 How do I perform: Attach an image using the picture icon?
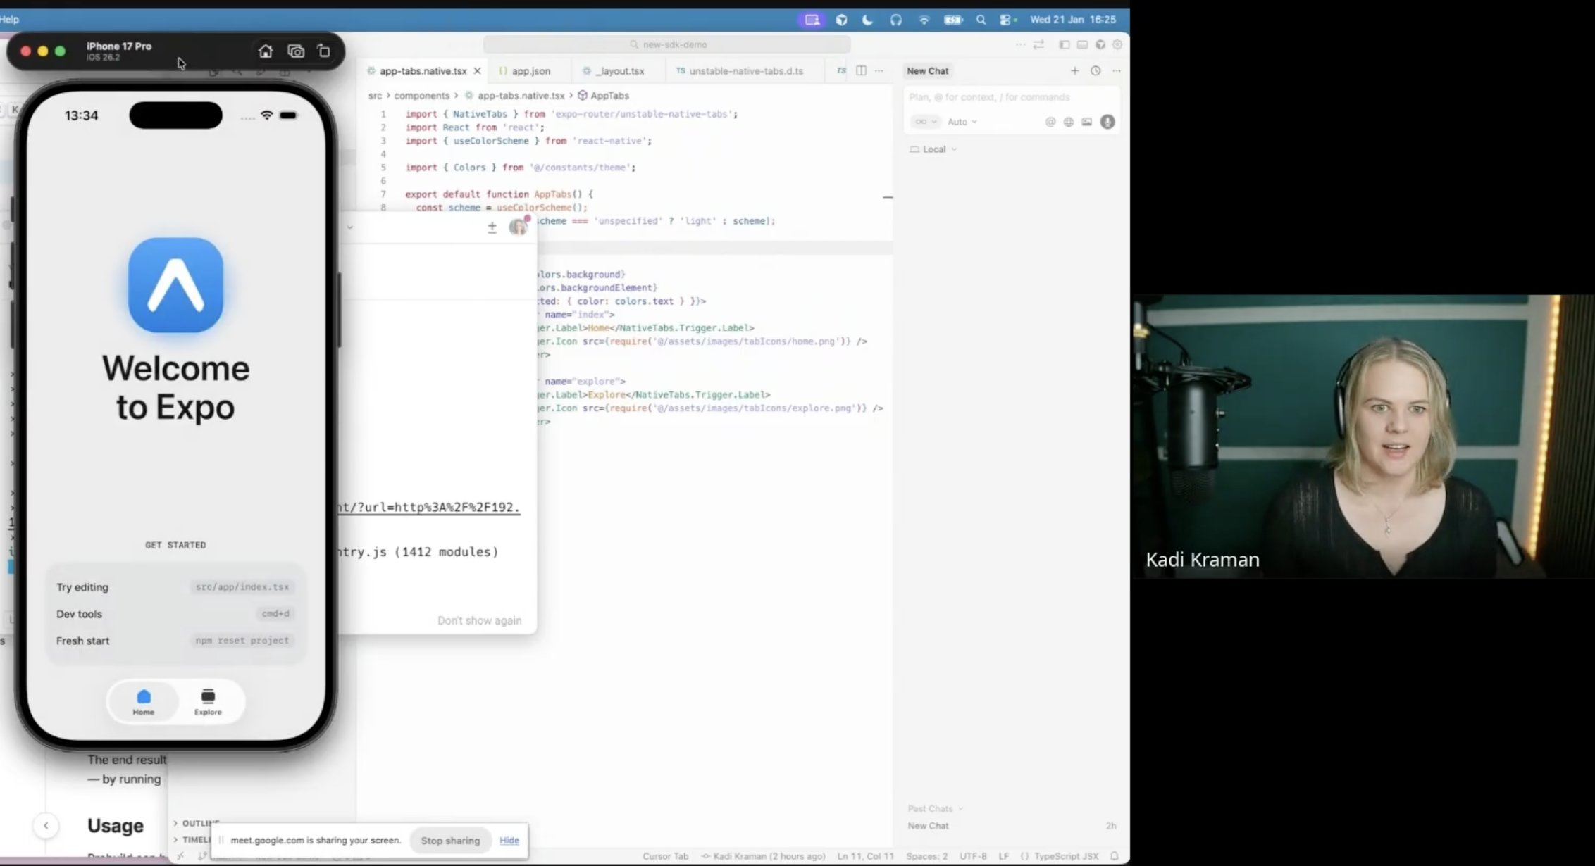(x=1087, y=122)
